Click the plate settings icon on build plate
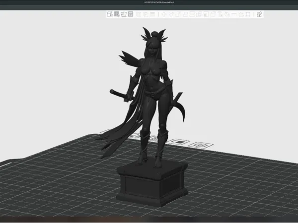This screenshot has width=298, height=223. pyautogui.click(x=201, y=145)
